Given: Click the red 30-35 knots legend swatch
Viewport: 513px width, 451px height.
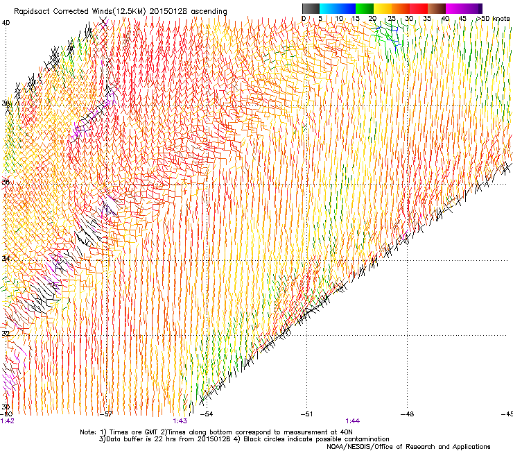Looking at the screenshot, I should tap(419, 8).
